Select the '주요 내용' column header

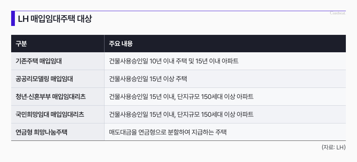pyautogui.click(x=121, y=44)
